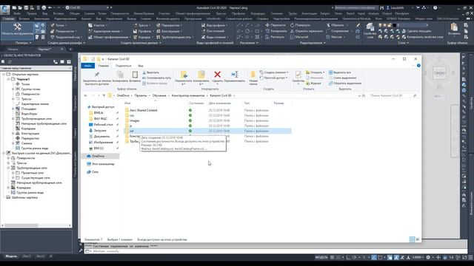Click Поверхности icon in Civil 3D ribbon

point(53,31)
